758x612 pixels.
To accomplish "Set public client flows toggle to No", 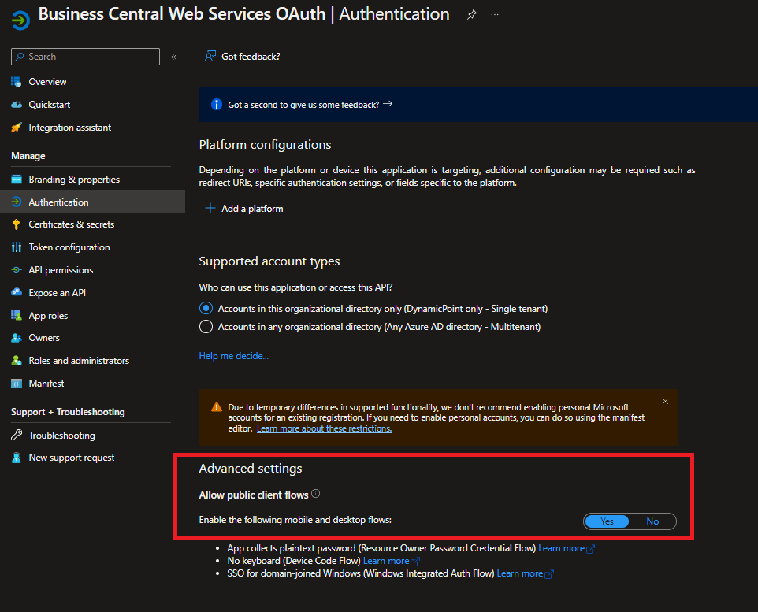I will pos(652,521).
